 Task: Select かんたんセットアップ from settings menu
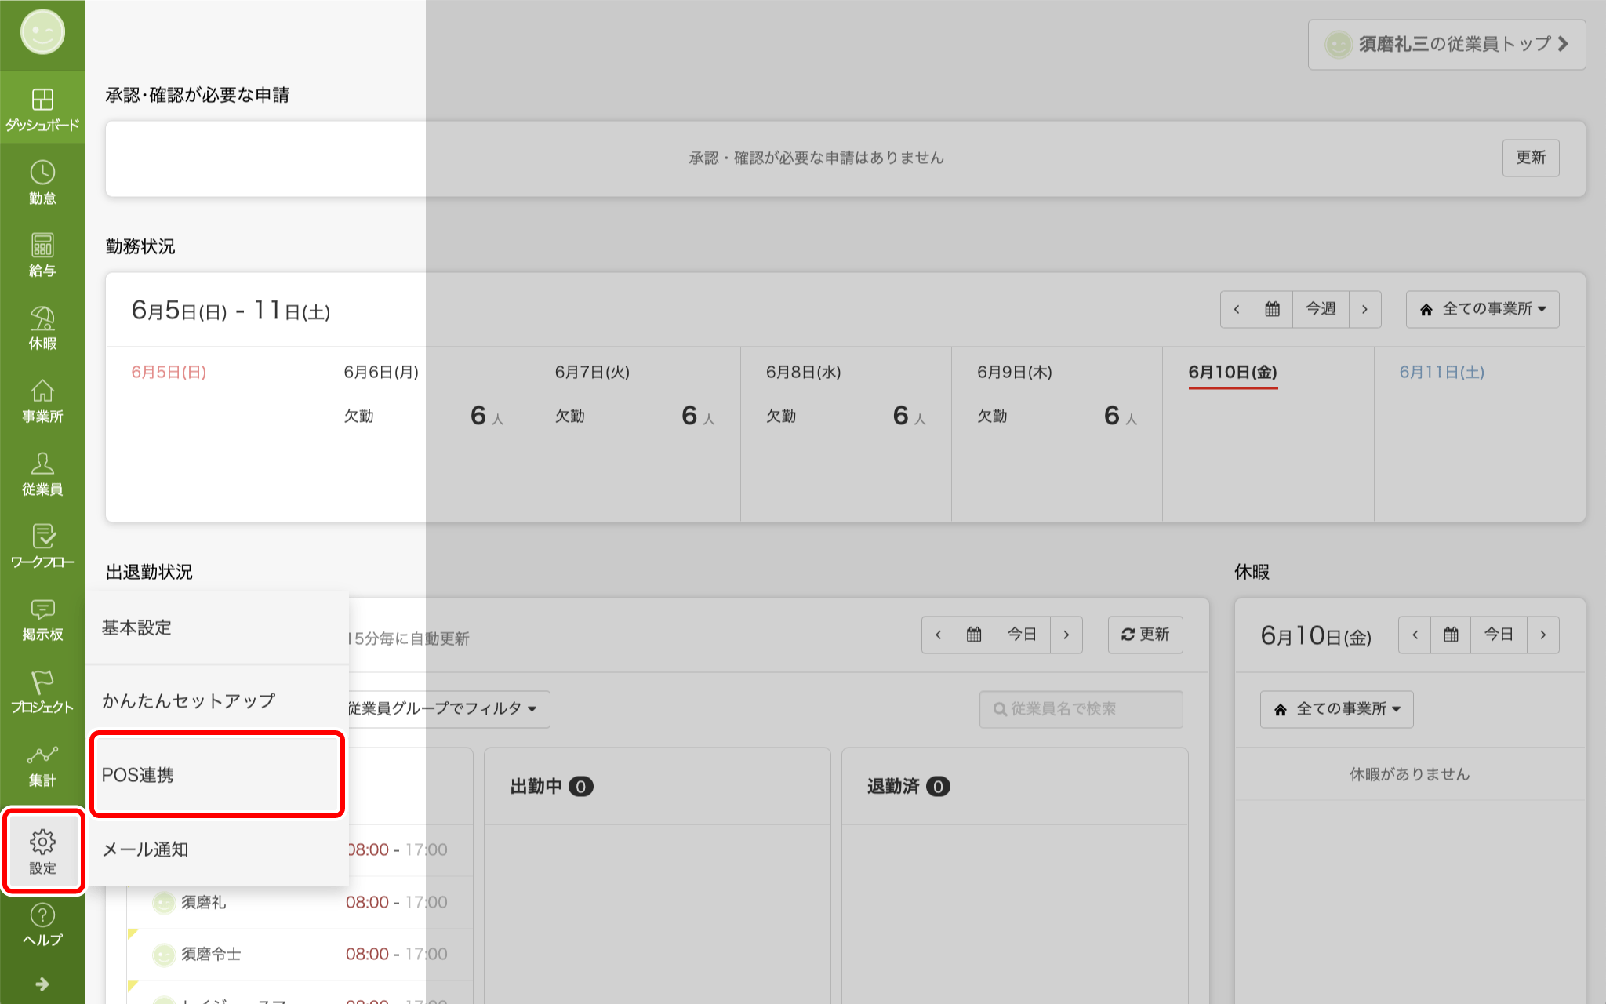tap(217, 700)
